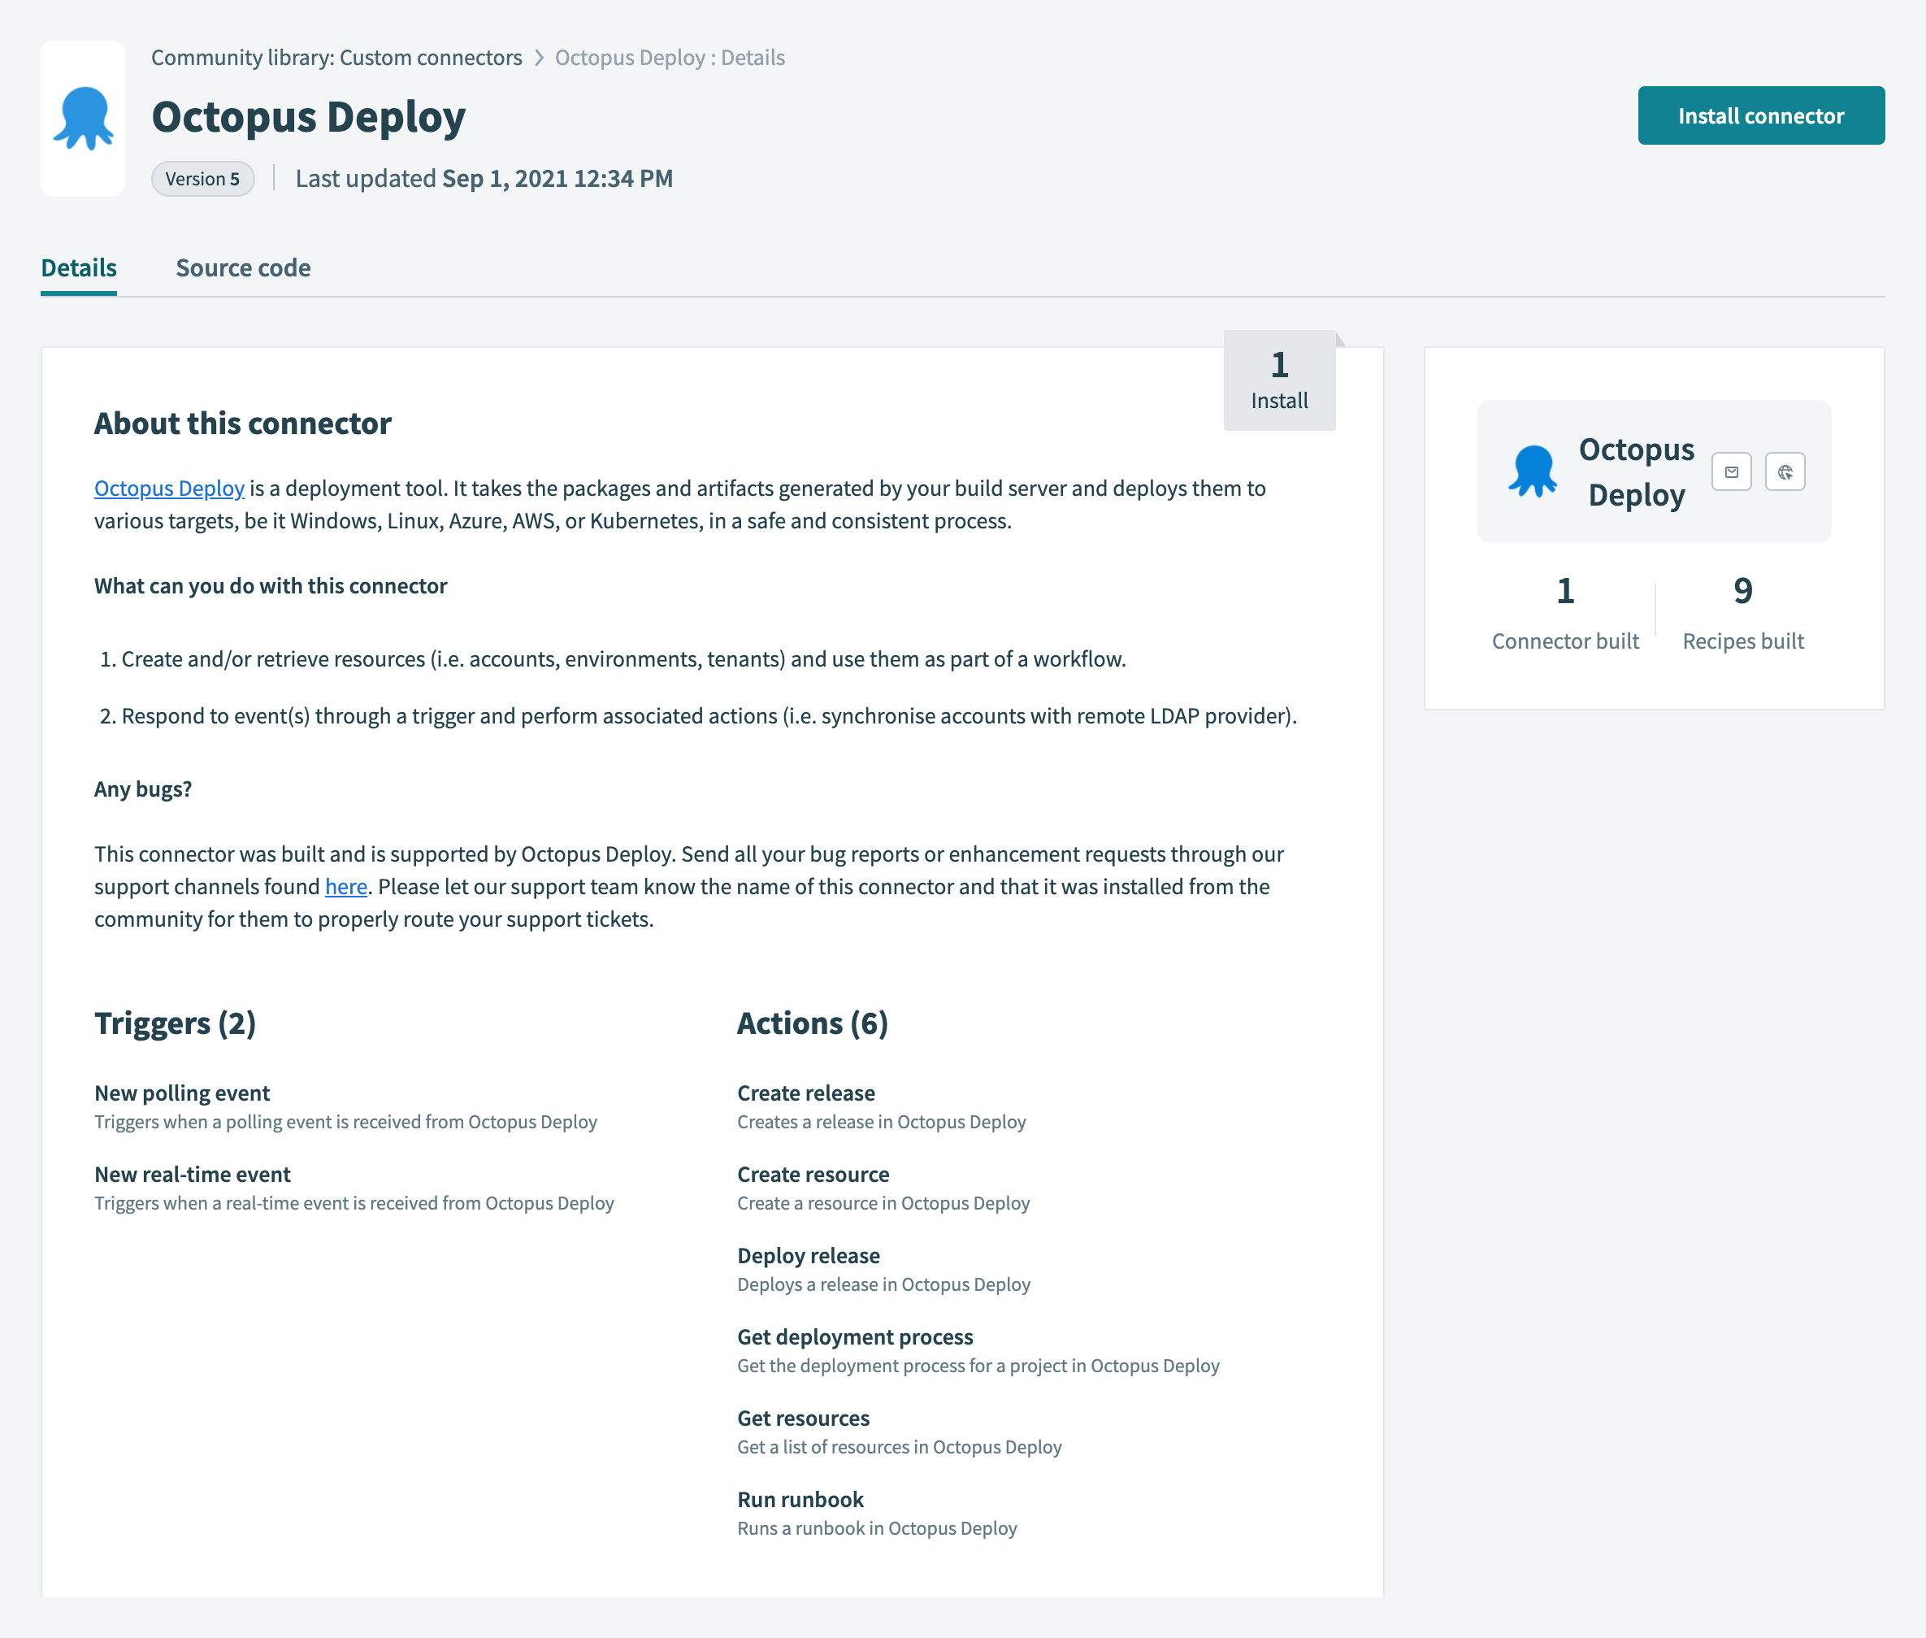1926x1638 pixels.
Task: Click the Octopus logo in header
Action: click(x=83, y=119)
